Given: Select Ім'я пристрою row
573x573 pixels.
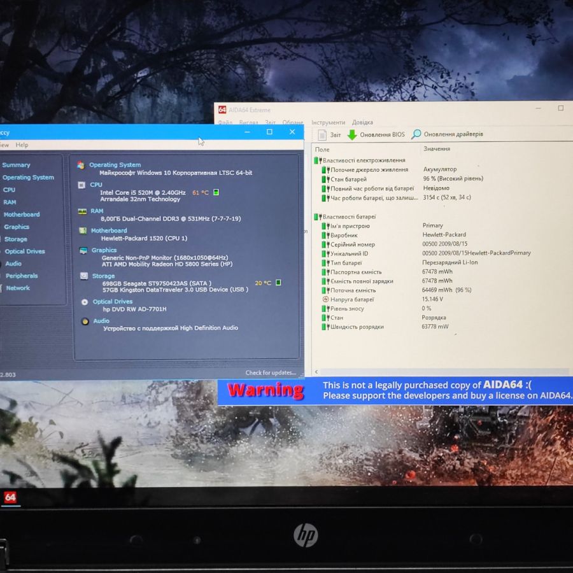Looking at the screenshot, I should 346,226.
